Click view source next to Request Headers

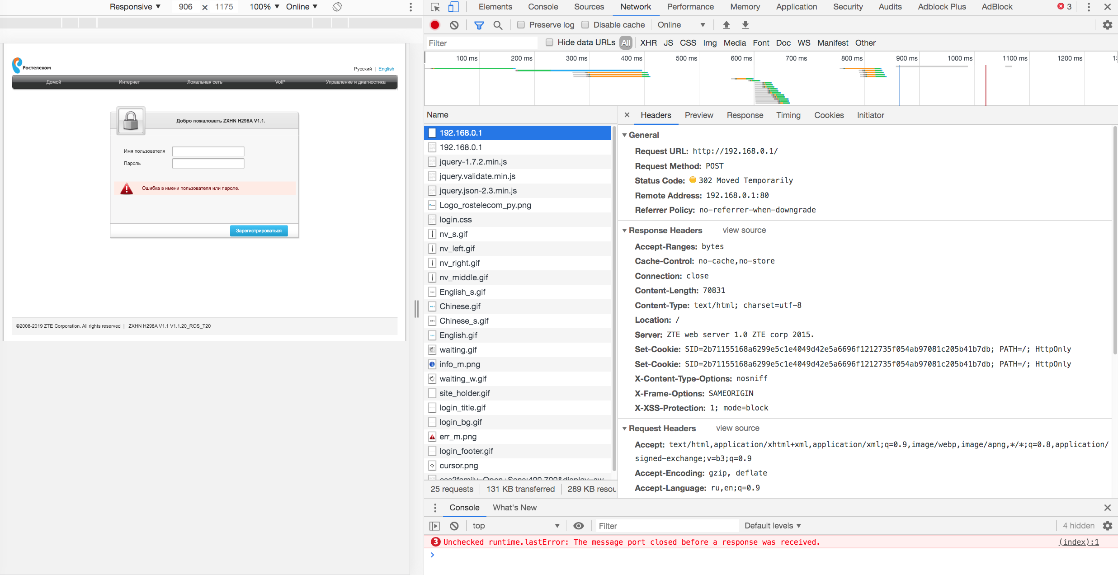point(737,428)
